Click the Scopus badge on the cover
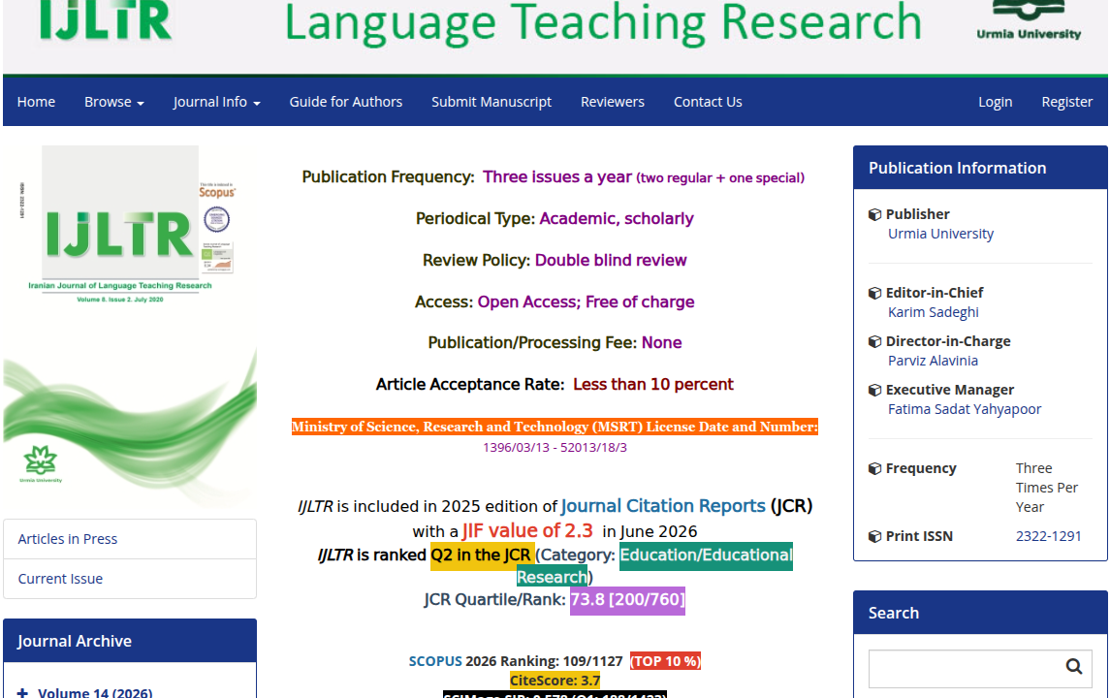Image resolution: width=1110 pixels, height=698 pixels. coord(216,192)
